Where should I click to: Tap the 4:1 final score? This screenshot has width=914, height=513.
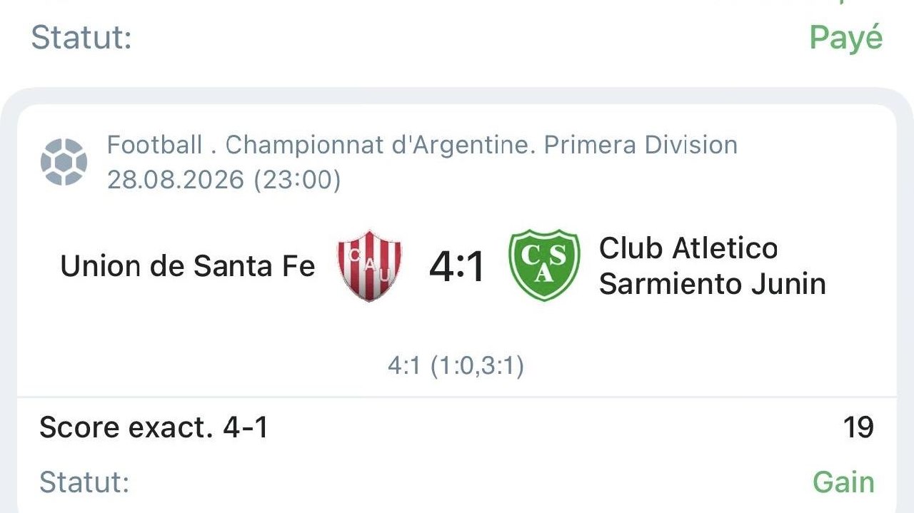coord(457,267)
